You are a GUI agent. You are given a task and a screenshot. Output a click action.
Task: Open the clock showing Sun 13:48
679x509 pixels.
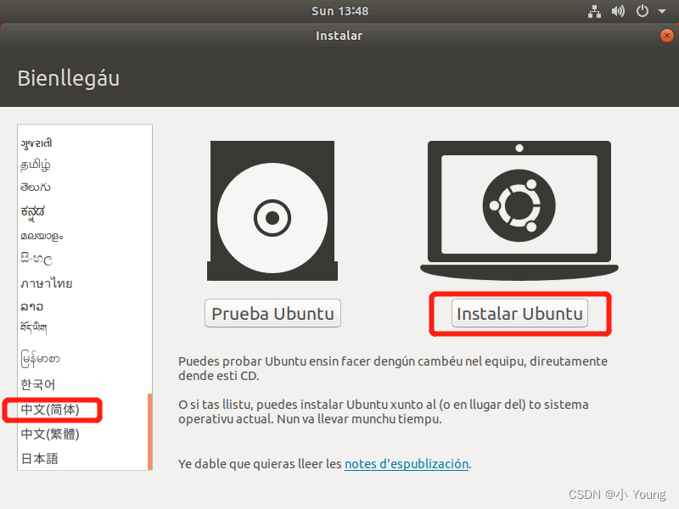[340, 11]
